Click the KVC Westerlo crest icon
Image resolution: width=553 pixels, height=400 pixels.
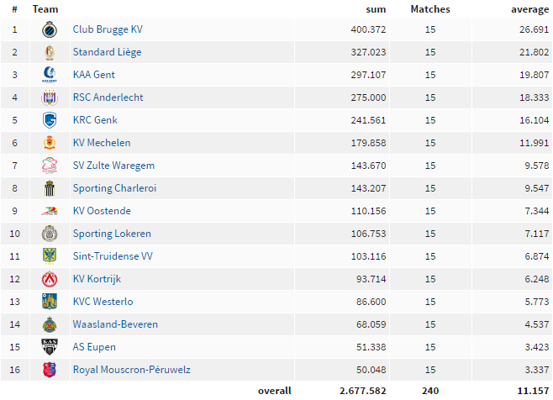50,302
